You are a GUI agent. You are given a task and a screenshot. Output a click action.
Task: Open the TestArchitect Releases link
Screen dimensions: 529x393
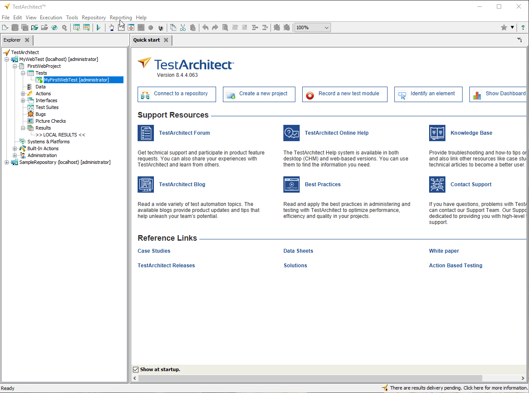(166, 266)
